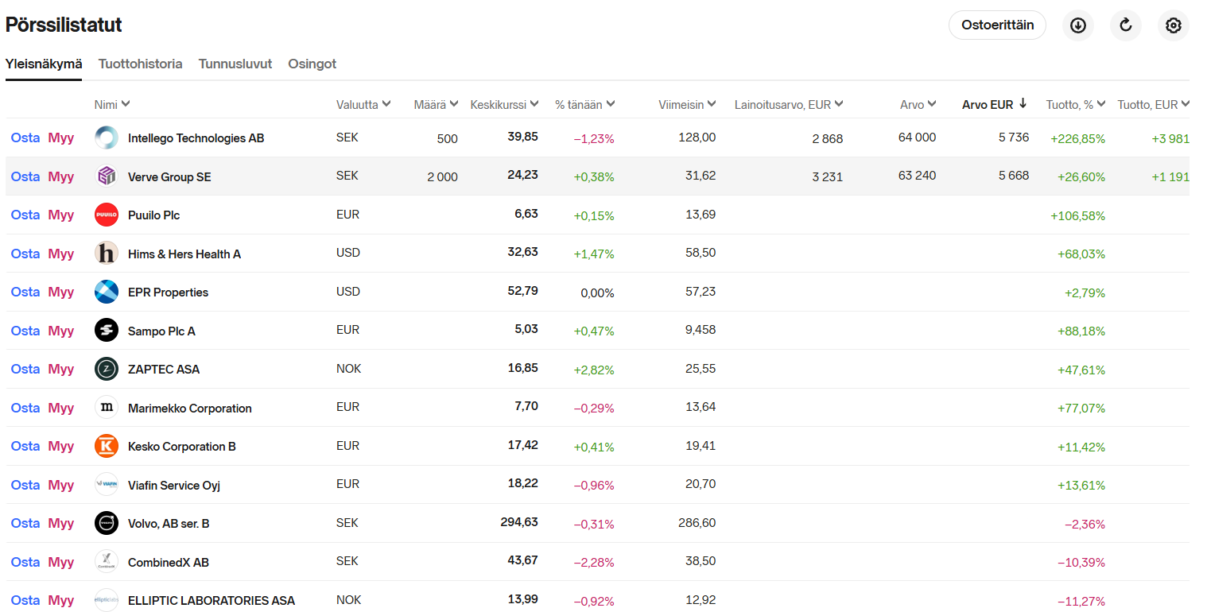Open the Osingot tab
This screenshot has height=612, width=1207.
(x=312, y=64)
